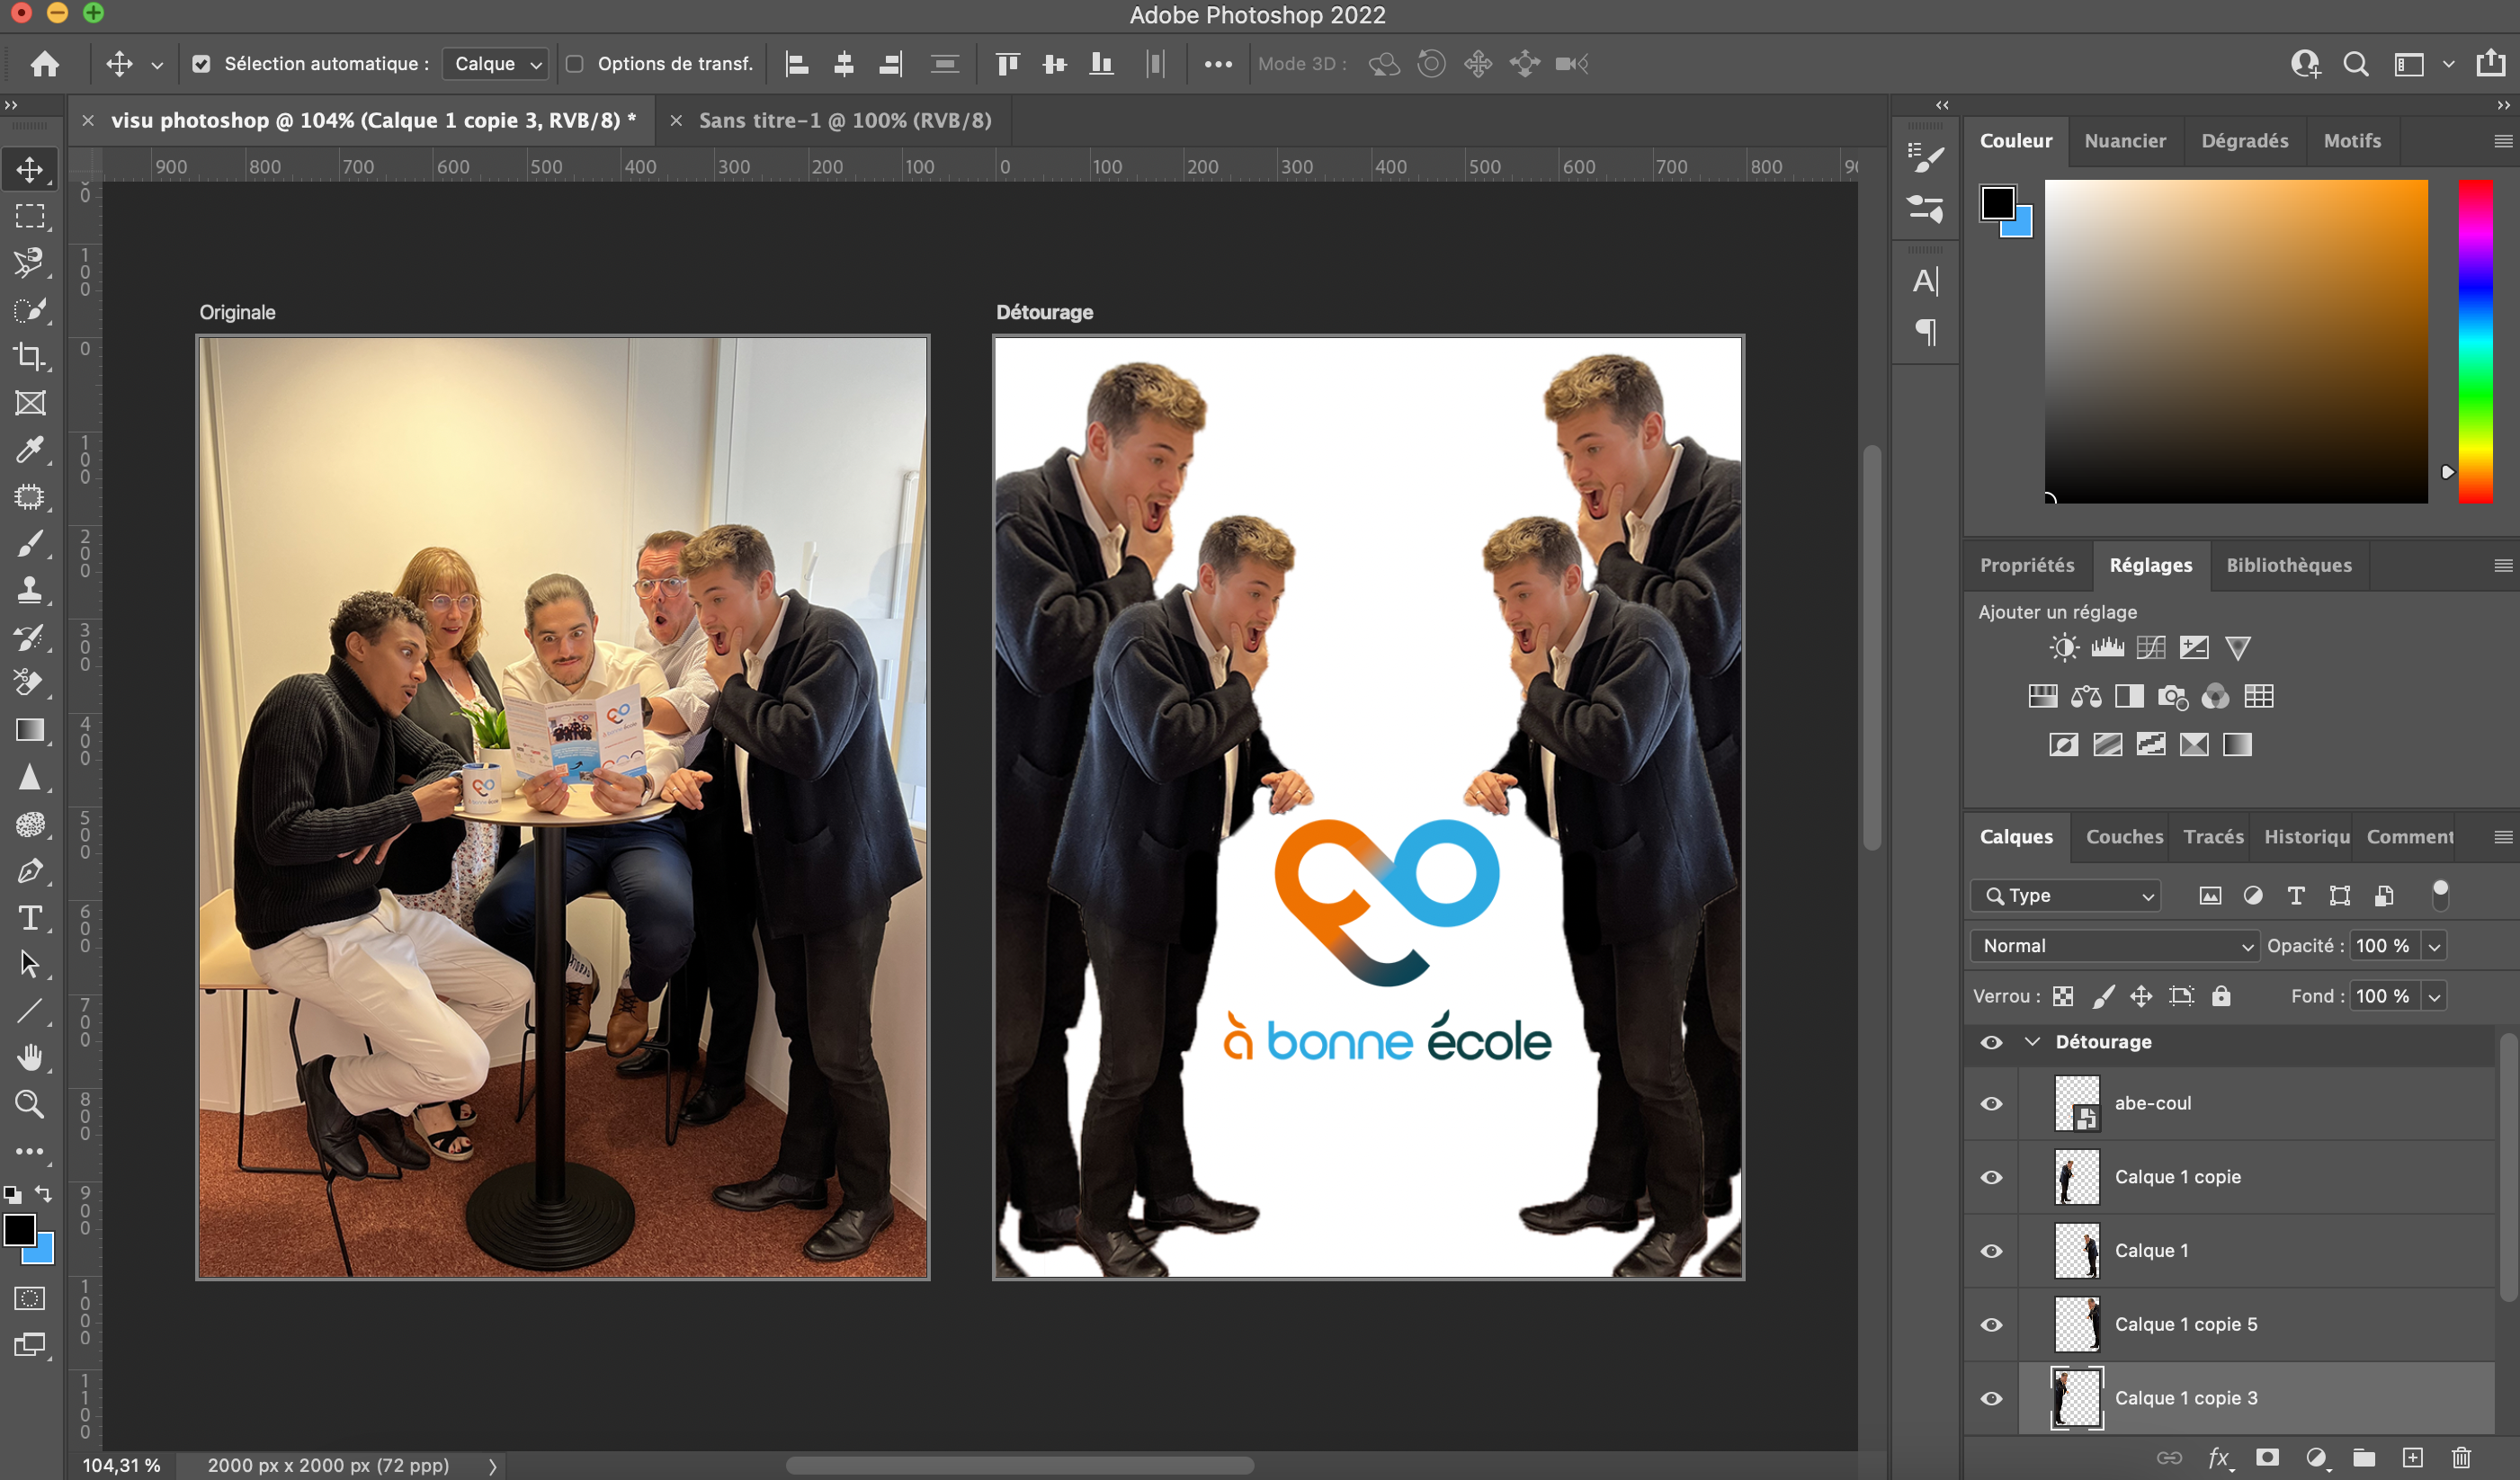Image resolution: width=2520 pixels, height=1480 pixels.
Task: Hide the Détourage group
Action: pos(1991,1042)
